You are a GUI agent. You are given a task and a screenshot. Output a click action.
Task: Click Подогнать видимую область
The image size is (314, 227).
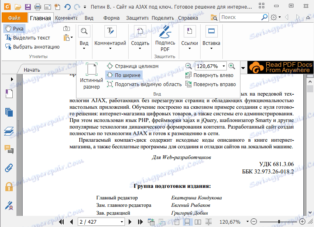pos(144,84)
